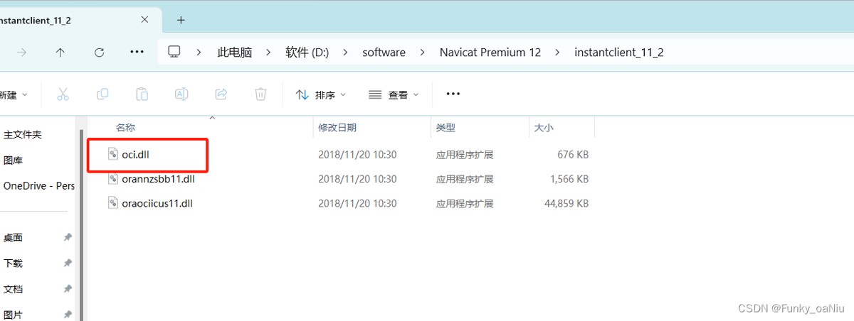Select the oci.dll file
The image size is (854, 321).
pos(135,155)
